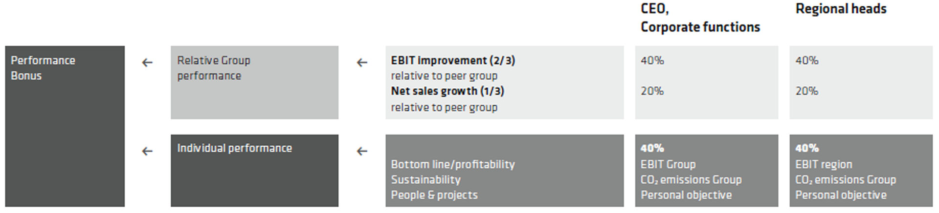
Task: Click the Sustainability criterion text
Action: (x=425, y=180)
